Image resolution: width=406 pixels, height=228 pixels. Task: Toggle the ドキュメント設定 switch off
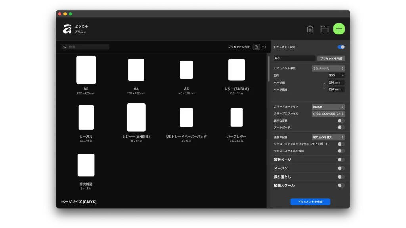[341, 47]
